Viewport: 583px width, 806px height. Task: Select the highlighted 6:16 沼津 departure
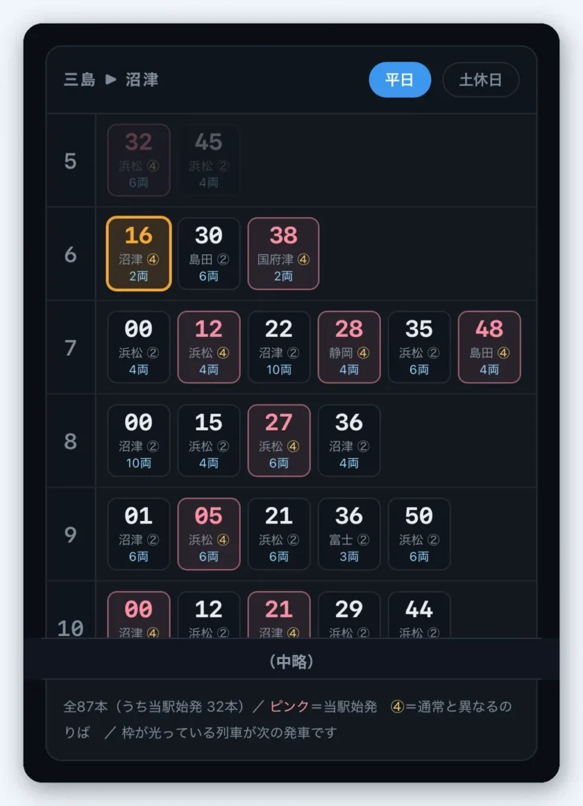pyautogui.click(x=138, y=254)
